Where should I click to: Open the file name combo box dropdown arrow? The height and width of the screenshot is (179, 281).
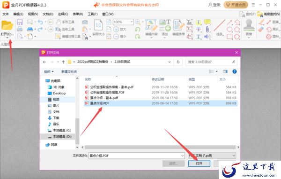(182, 156)
